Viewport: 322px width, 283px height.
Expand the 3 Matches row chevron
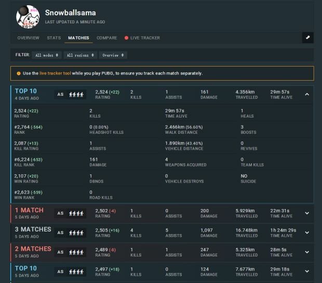[x=306, y=233]
